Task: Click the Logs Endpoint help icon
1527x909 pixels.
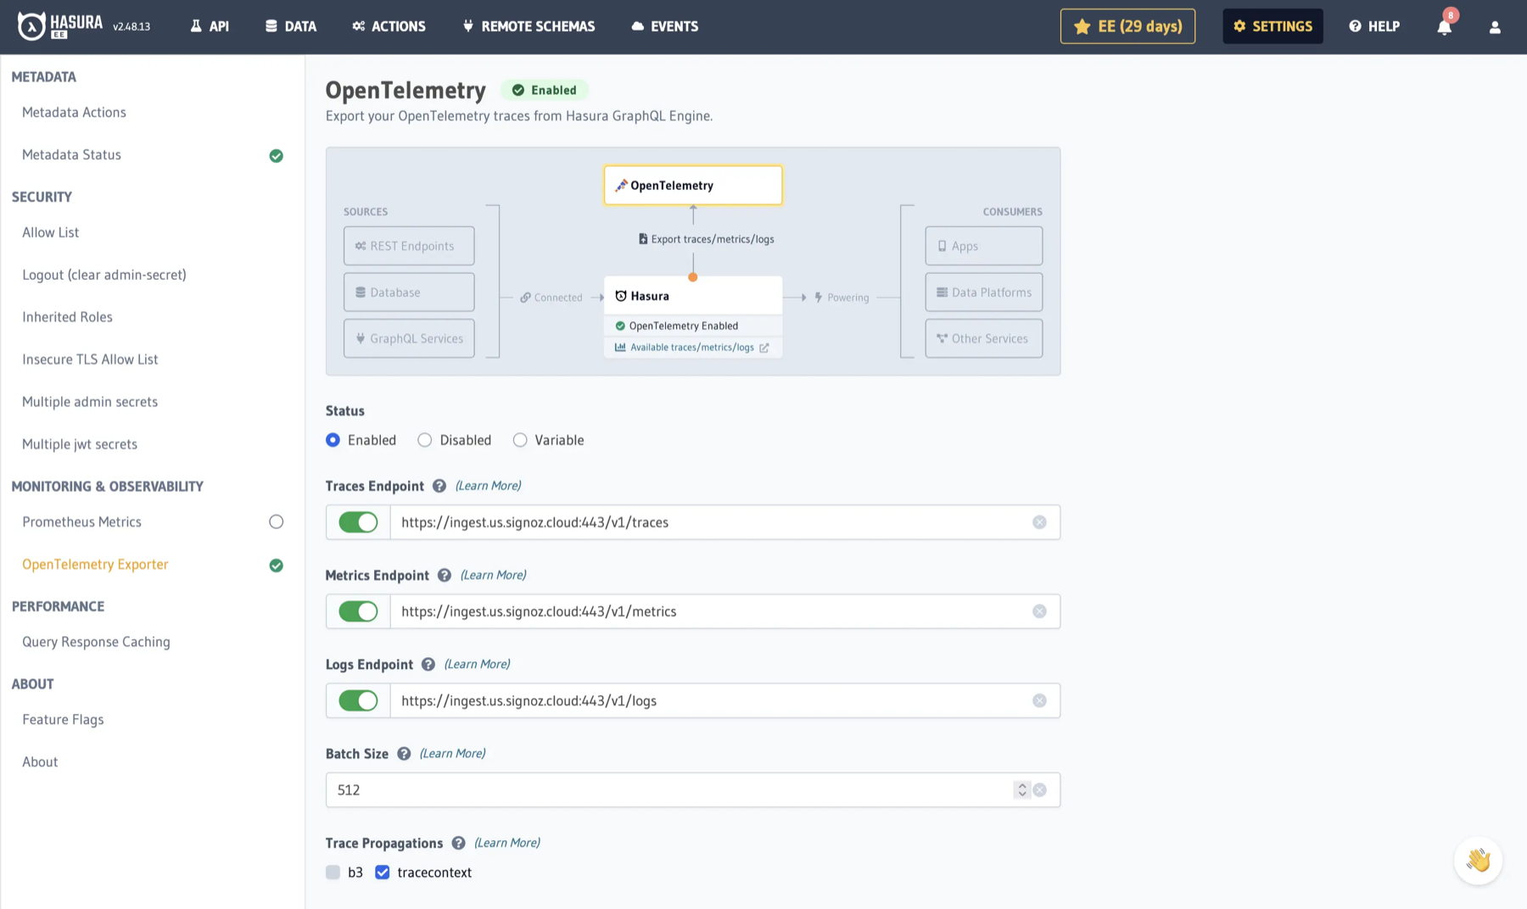Action: (428, 664)
